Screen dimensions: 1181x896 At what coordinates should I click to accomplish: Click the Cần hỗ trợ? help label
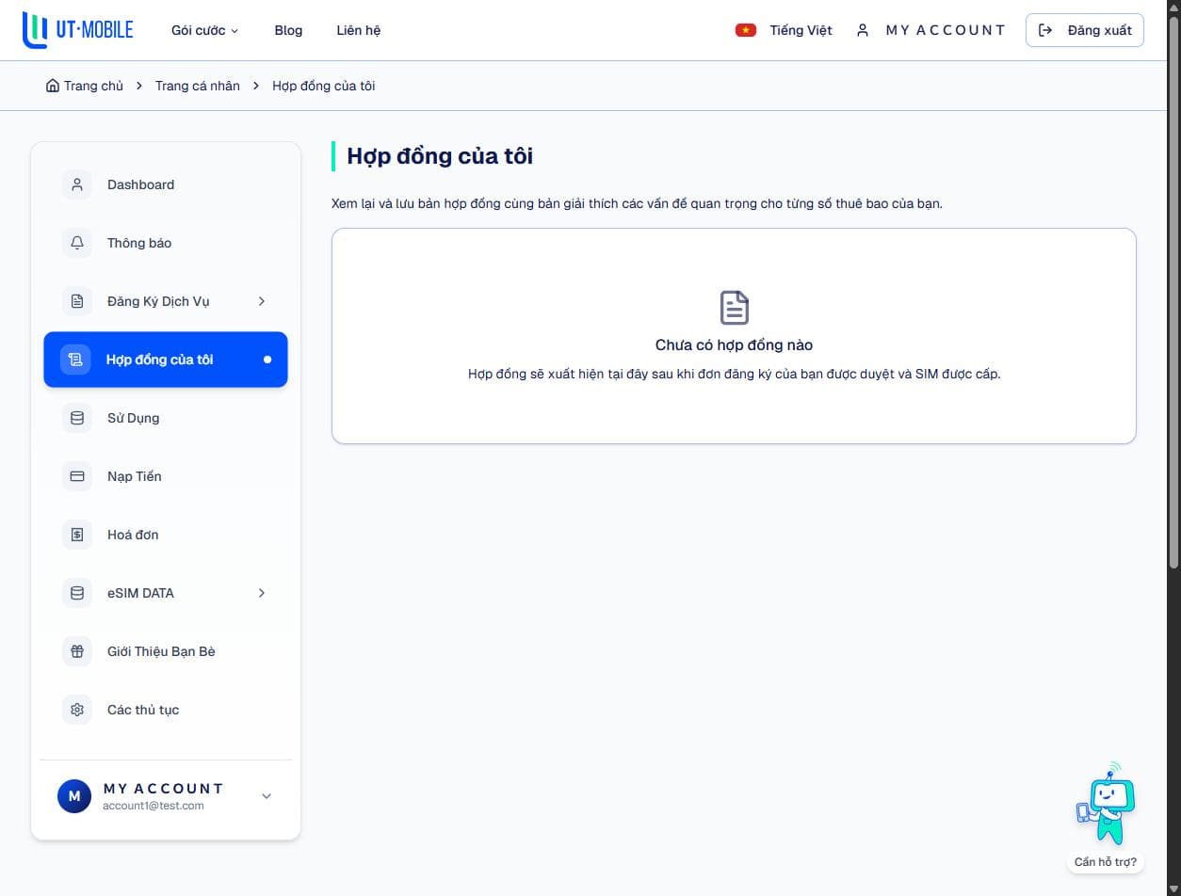1106,862
